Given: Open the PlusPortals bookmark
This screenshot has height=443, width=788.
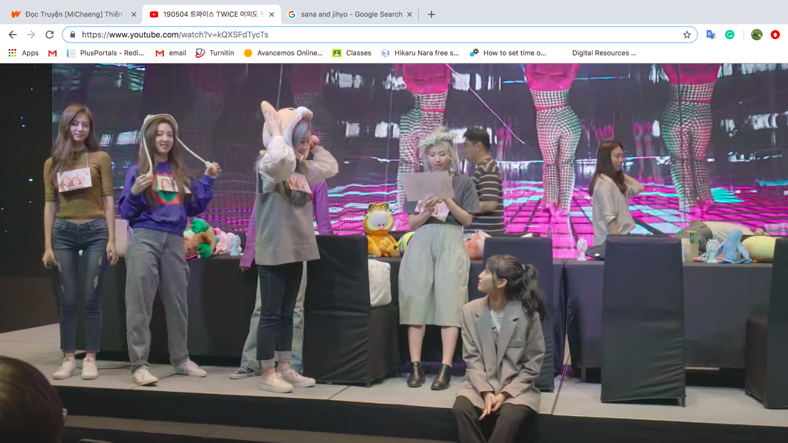Looking at the screenshot, I should [106, 53].
